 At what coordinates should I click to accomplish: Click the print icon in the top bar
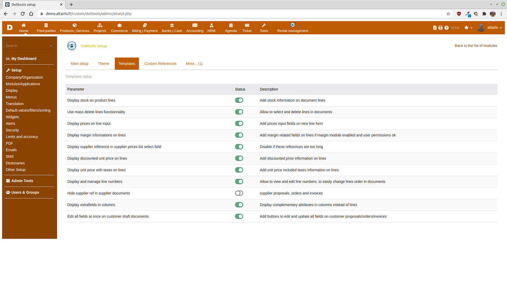point(440,28)
